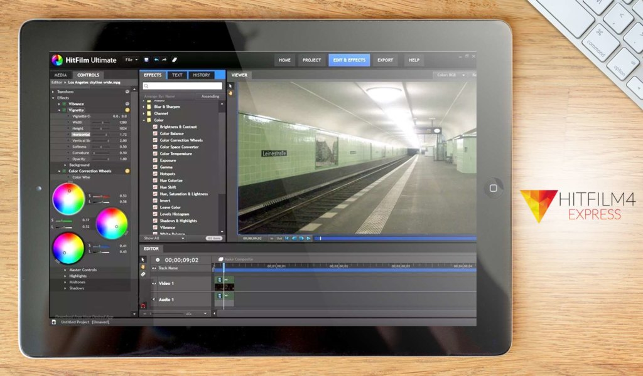Select the hand tool in the viewer

click(230, 93)
